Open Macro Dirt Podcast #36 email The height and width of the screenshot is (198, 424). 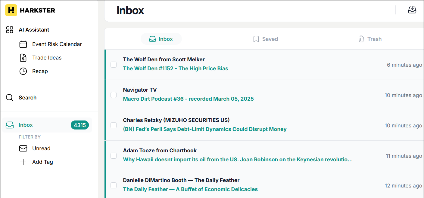tap(189, 99)
